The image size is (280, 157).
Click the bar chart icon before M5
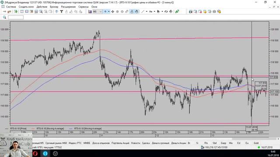(x=90, y=12)
